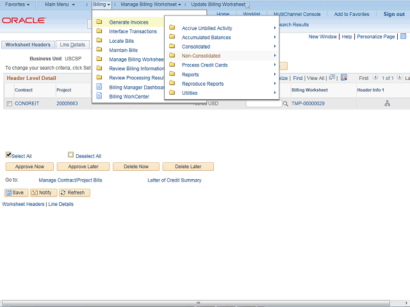
Task: Click the Interface Transactions folder icon
Action: pyautogui.click(x=99, y=31)
